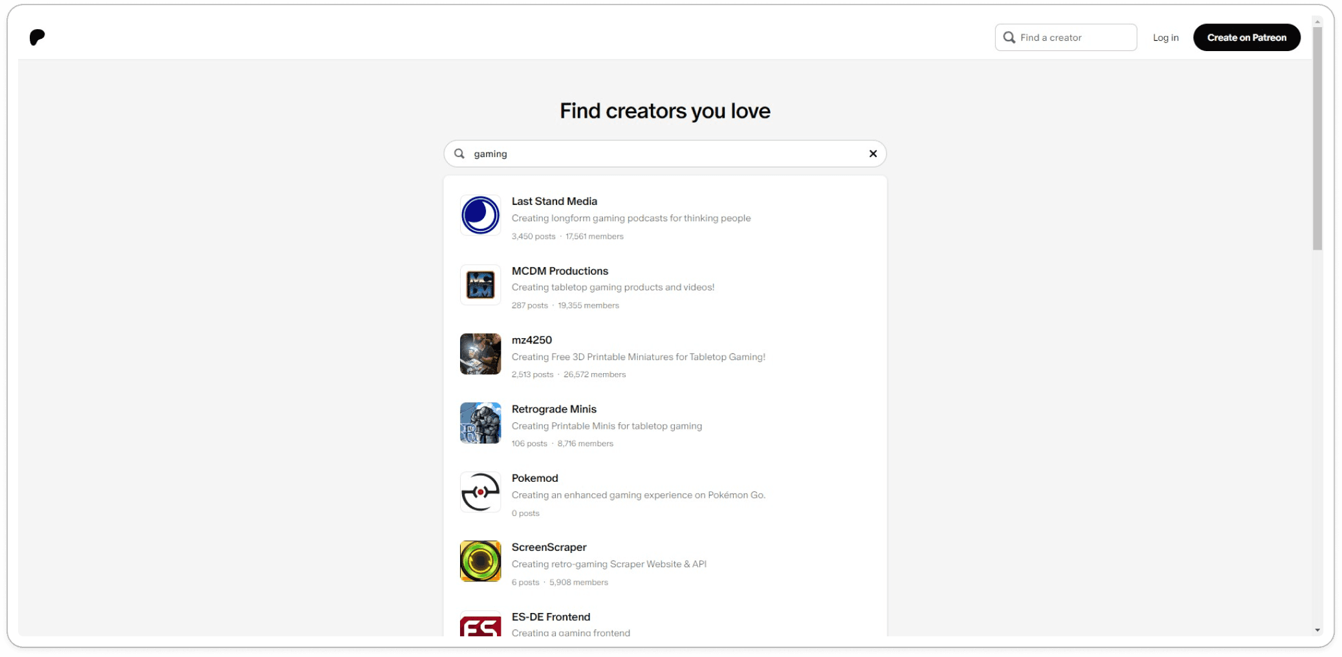
Task: Open the Pokemod creator name
Action: click(x=534, y=478)
